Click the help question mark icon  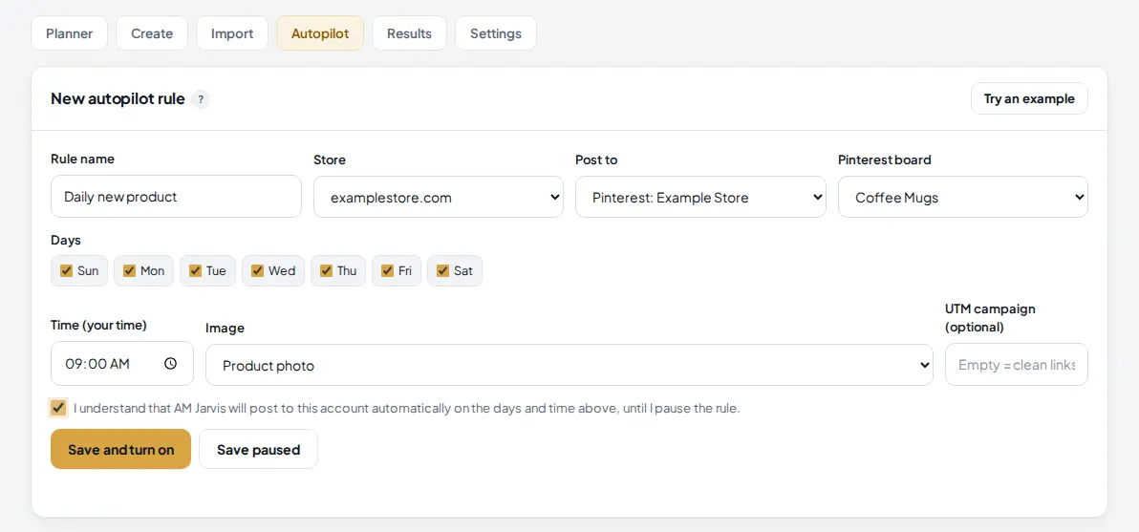202,99
